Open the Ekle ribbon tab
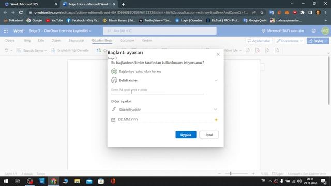 [41, 40]
